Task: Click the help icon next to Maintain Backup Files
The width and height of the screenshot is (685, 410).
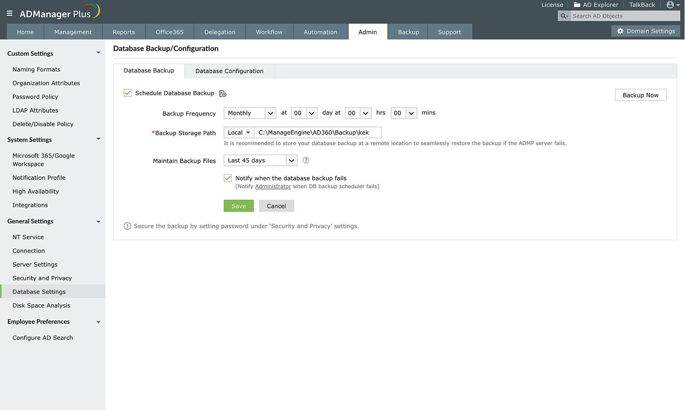Action: click(x=306, y=160)
